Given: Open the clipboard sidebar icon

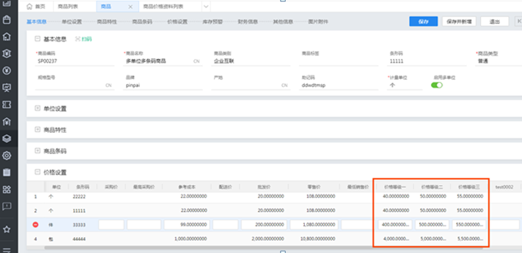Looking at the screenshot, I should [x=7, y=173].
